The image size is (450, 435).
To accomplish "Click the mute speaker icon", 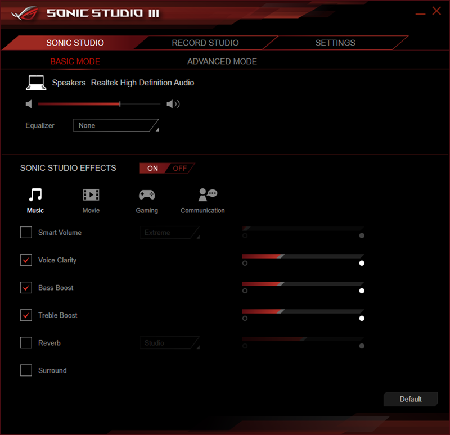I will [x=29, y=104].
